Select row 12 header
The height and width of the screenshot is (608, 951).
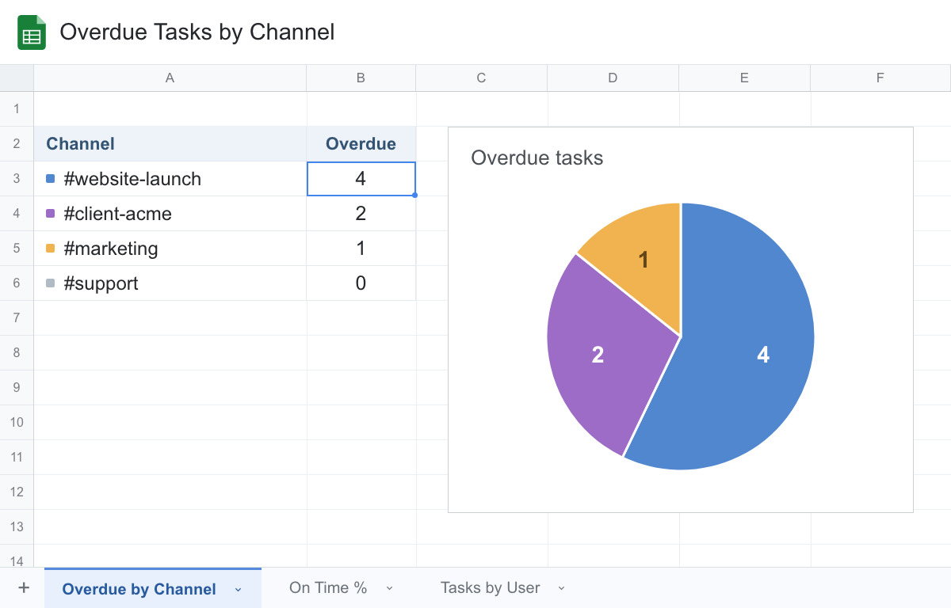17,492
